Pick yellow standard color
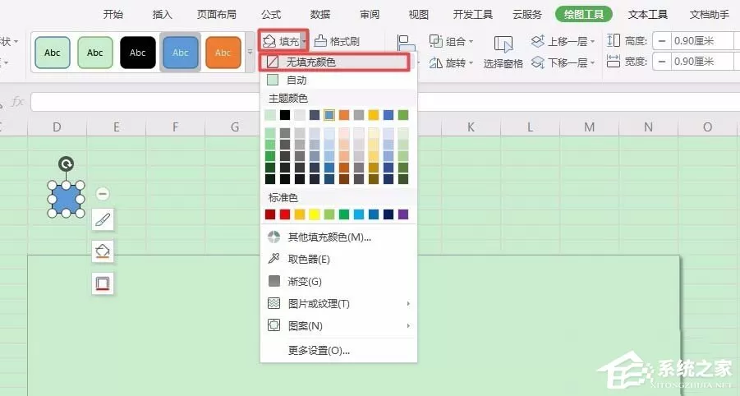This screenshot has width=740, height=396. [315, 214]
